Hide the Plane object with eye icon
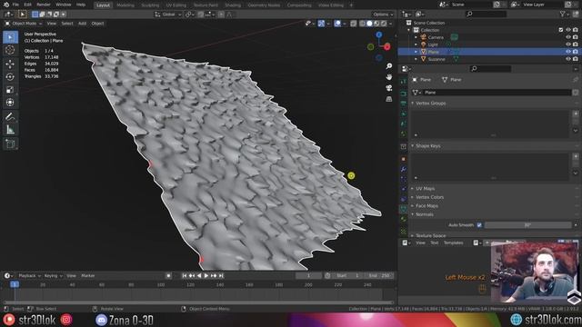This screenshot has width=582, height=327. click(567, 52)
